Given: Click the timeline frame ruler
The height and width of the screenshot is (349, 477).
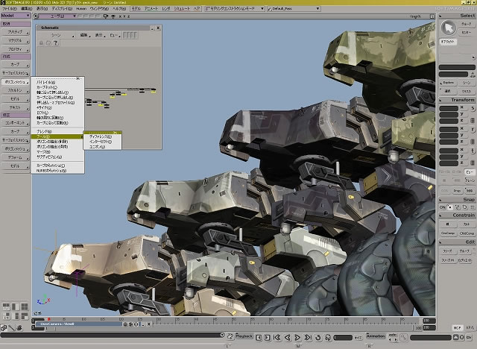Looking at the screenshot, I should (224, 320).
